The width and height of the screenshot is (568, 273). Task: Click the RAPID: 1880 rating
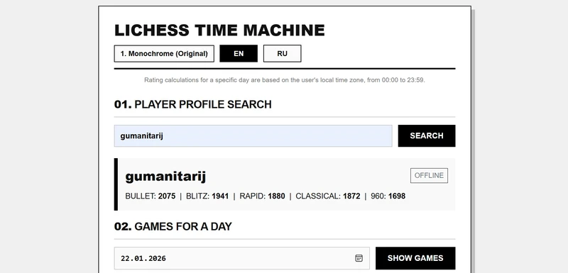(x=262, y=196)
